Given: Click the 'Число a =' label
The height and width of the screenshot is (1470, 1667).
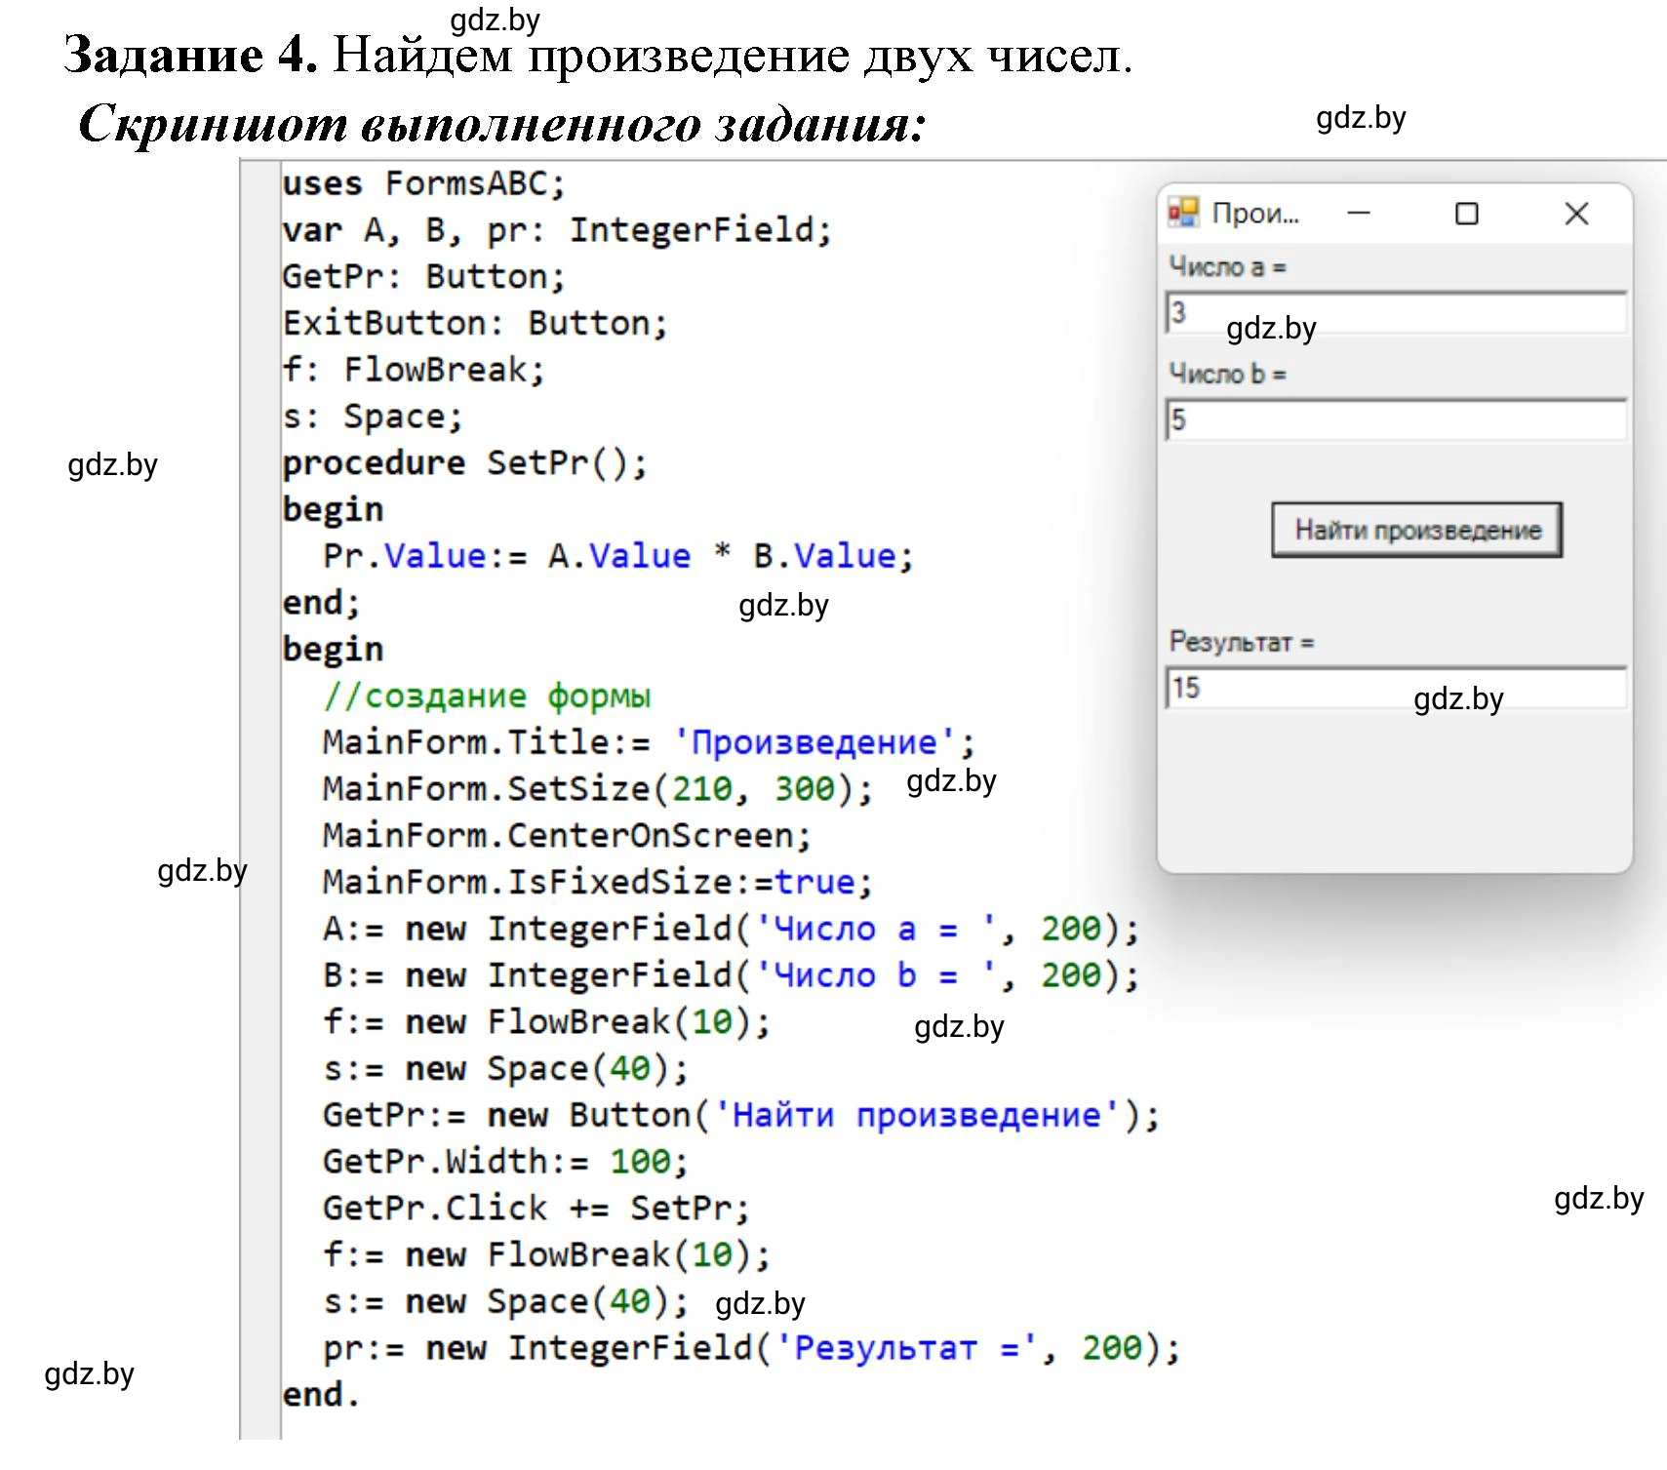Looking at the screenshot, I should 1227,266.
